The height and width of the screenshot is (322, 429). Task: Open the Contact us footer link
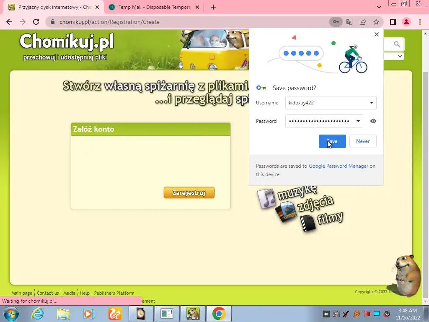[48, 293]
